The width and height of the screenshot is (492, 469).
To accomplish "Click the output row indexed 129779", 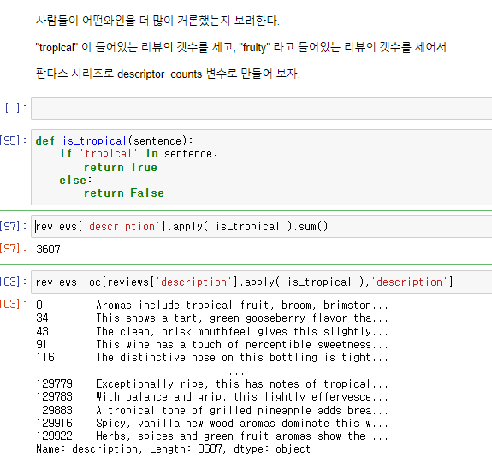I will coord(212,383).
